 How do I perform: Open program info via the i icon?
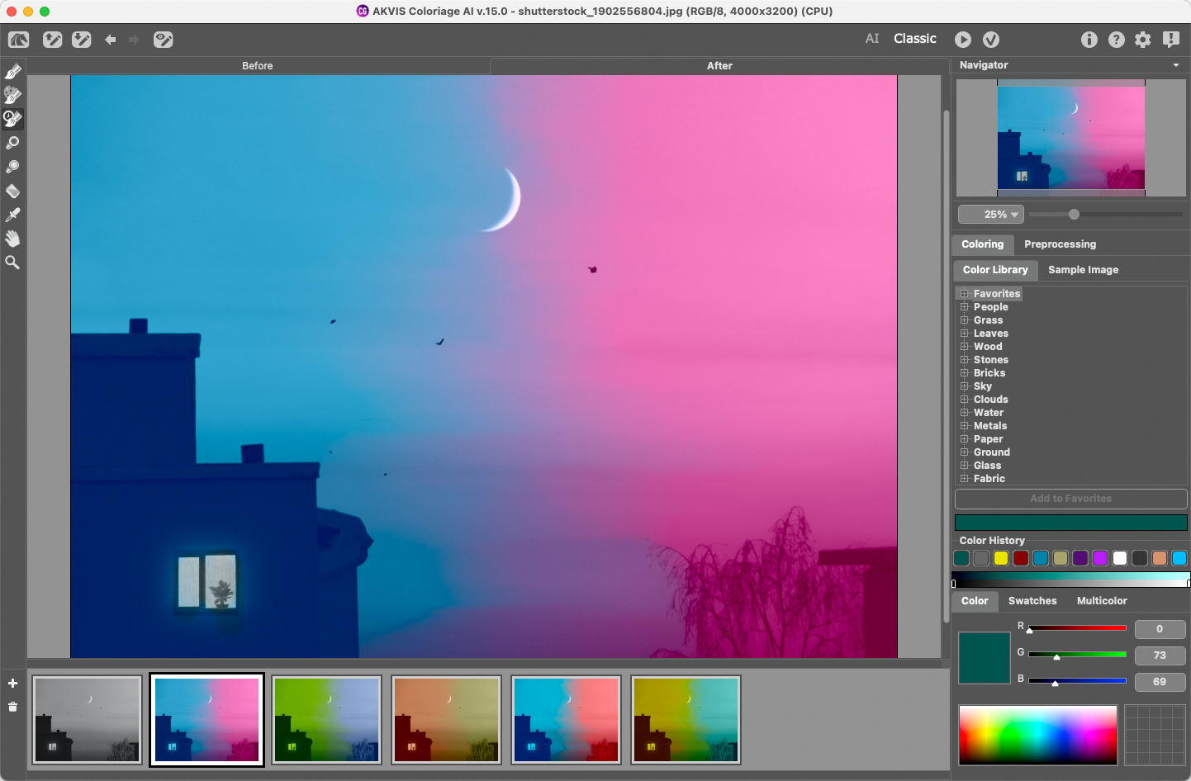[1089, 40]
